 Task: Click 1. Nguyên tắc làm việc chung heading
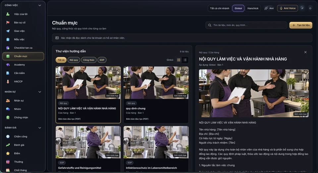coord(217,165)
